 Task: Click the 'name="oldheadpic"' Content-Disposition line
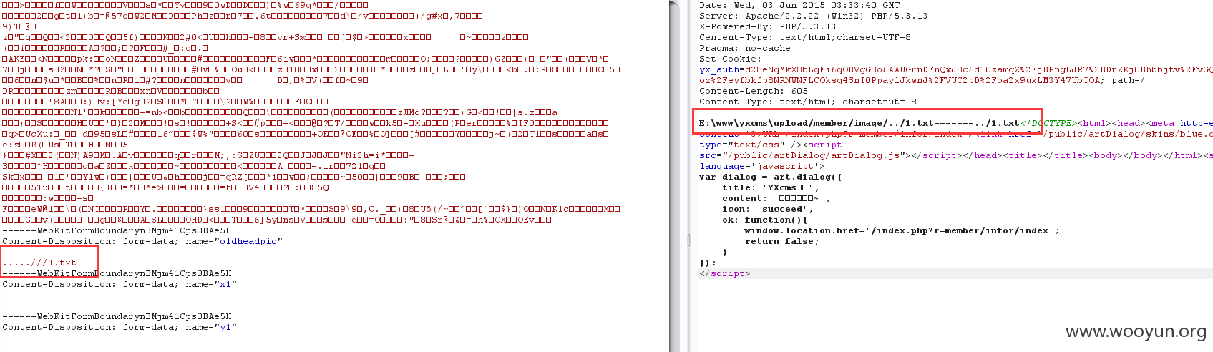coord(142,241)
